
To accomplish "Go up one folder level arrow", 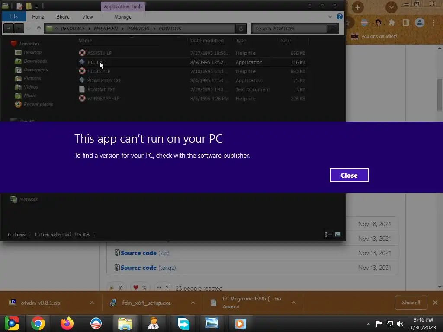I will [x=39, y=29].
